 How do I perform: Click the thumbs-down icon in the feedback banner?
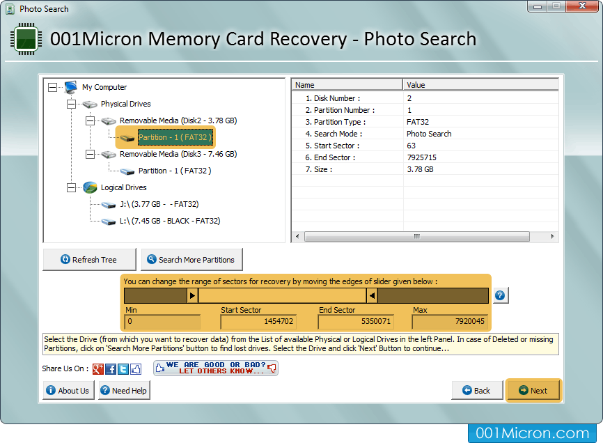pos(271,368)
